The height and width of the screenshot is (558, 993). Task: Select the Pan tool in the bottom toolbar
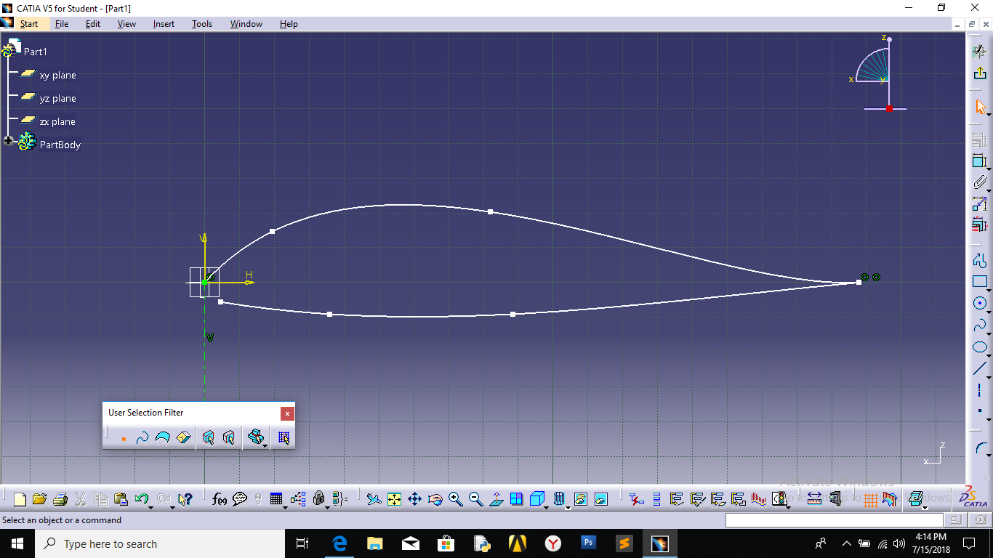(414, 499)
